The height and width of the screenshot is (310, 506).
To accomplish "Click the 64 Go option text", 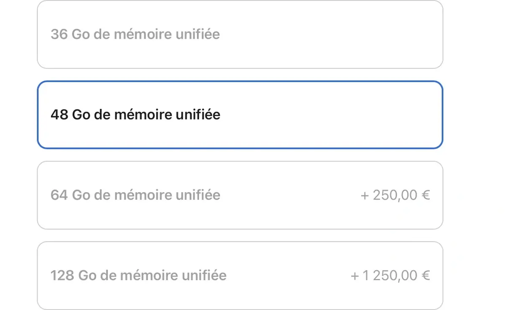I will tap(135, 195).
